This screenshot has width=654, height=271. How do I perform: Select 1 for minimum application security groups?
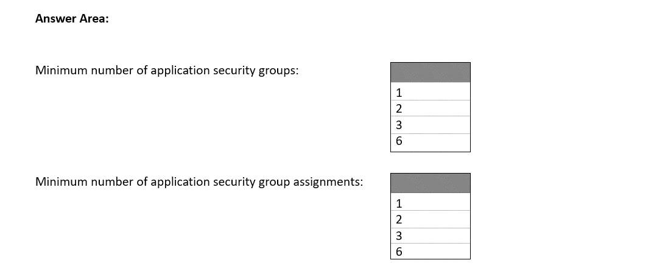(x=431, y=92)
